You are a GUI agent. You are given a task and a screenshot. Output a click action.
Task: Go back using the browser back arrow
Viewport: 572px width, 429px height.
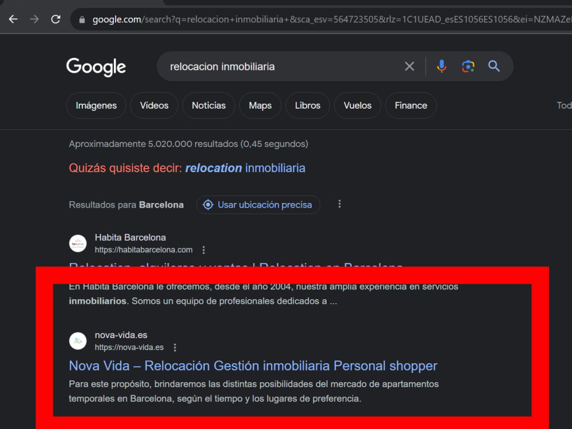click(13, 19)
